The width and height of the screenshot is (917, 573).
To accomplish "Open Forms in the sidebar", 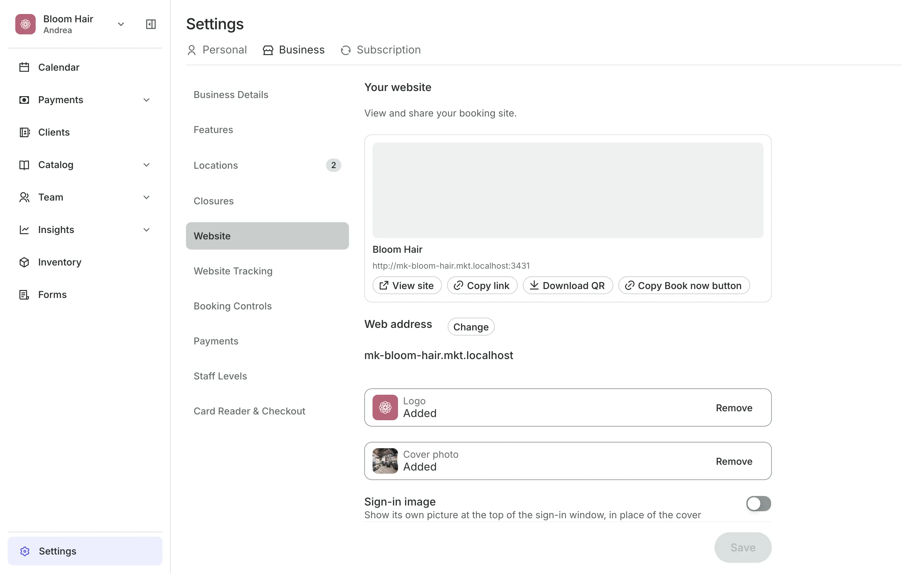I will click(x=85, y=294).
